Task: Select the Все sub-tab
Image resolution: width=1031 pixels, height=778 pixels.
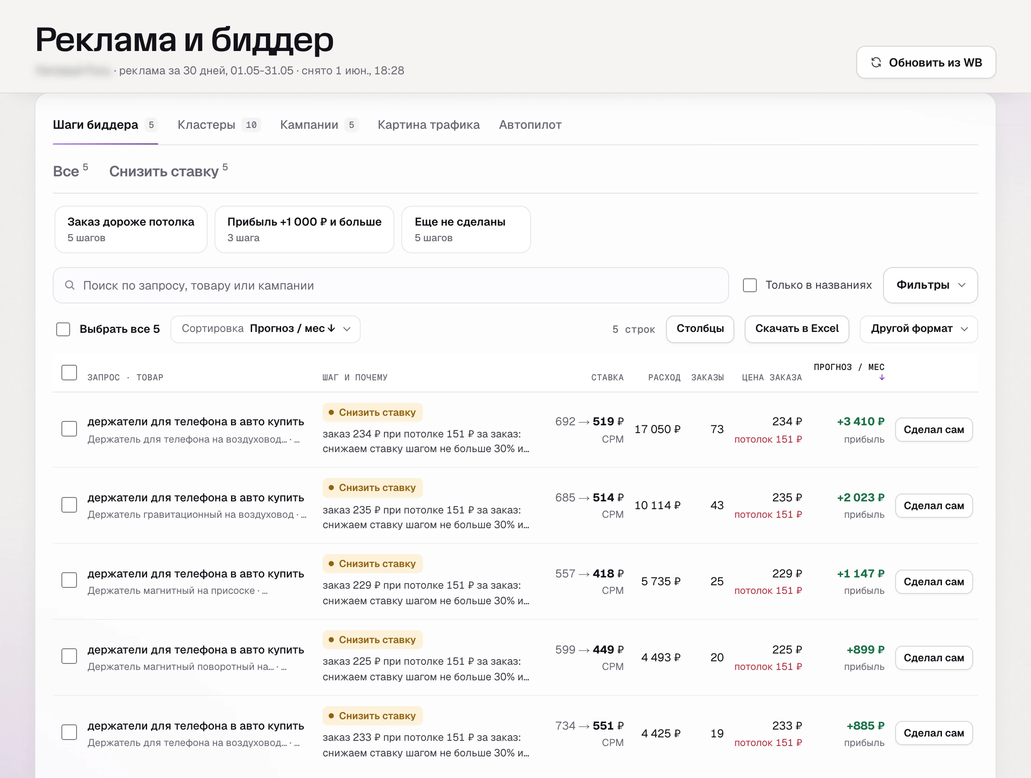Action: (70, 170)
